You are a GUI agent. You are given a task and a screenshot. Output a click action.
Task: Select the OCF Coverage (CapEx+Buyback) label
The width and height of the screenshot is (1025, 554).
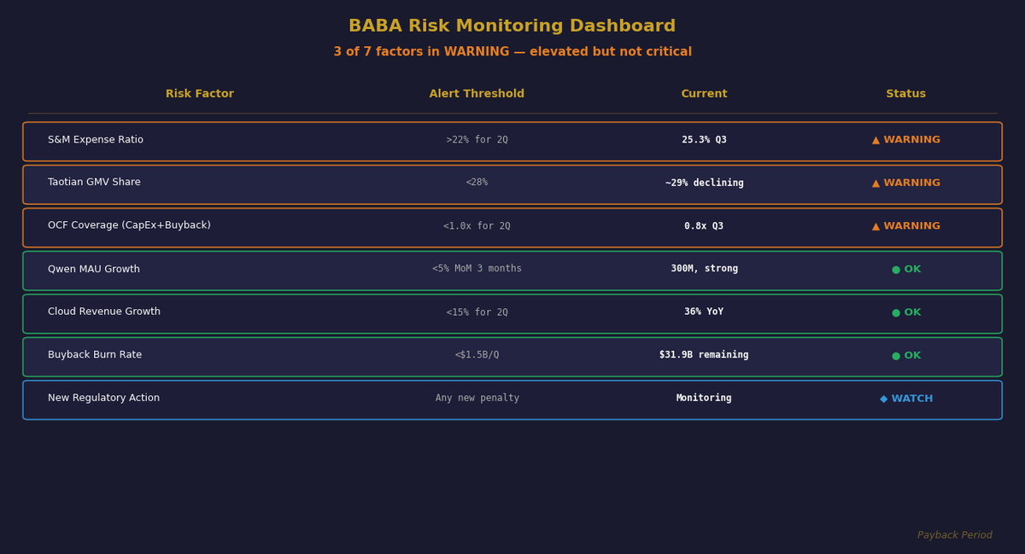[129, 226]
